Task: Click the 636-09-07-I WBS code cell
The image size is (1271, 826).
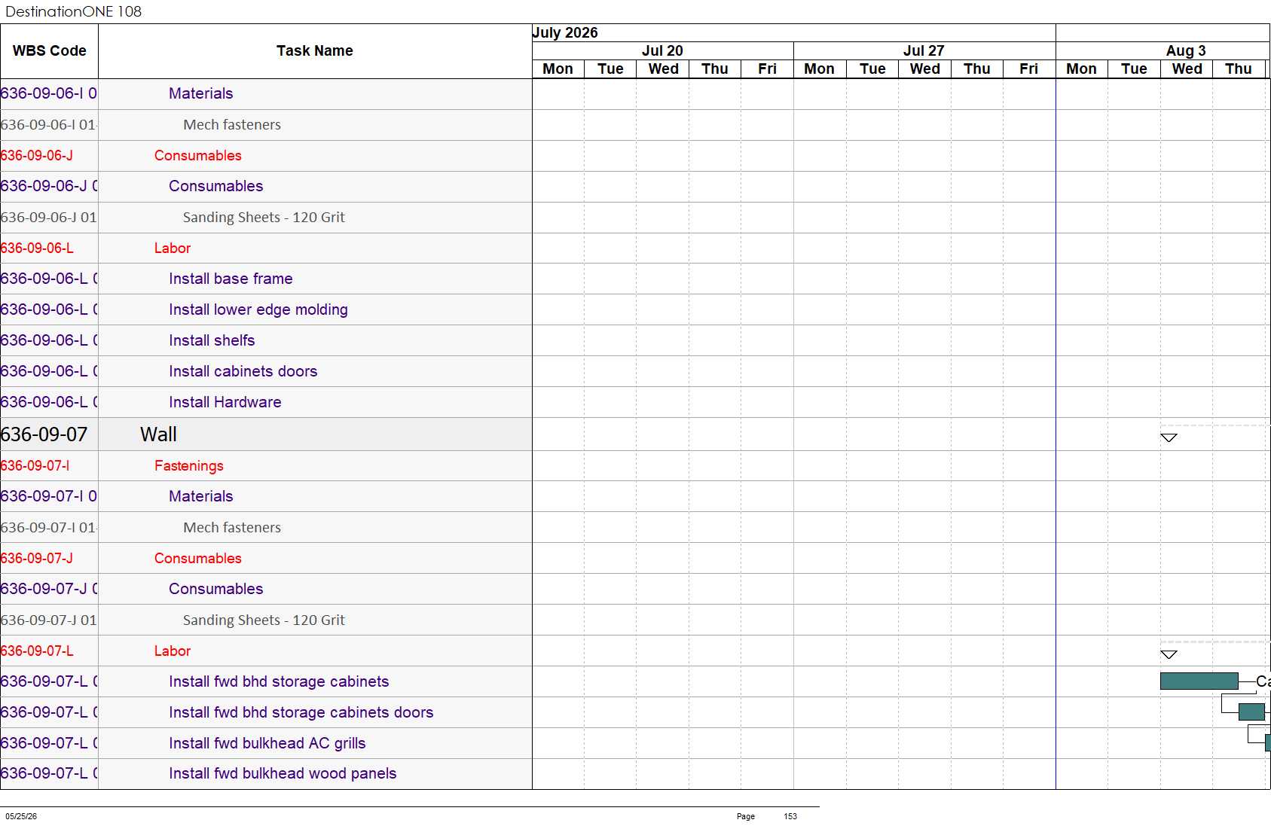Action: point(49,466)
